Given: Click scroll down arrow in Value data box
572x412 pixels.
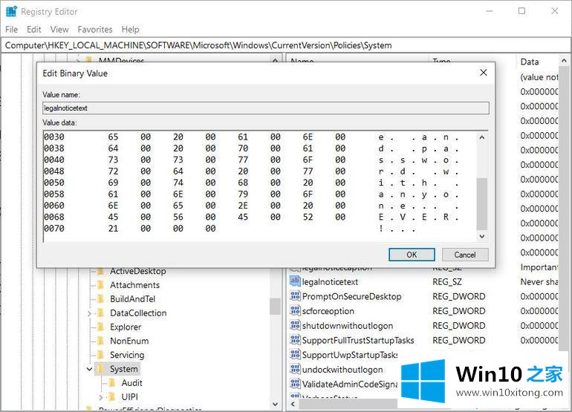Looking at the screenshot, I should point(482,236).
